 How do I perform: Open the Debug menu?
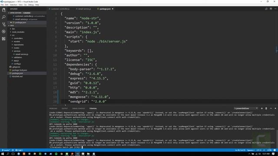pyautogui.click(x=31, y=5)
